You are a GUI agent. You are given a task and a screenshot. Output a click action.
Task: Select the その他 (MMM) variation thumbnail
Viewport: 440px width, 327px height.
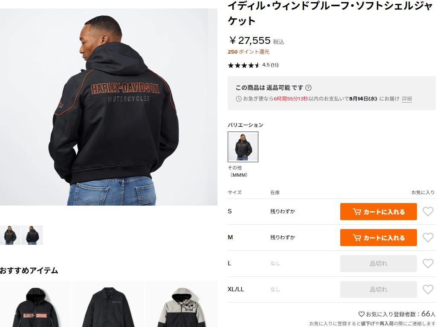243,147
